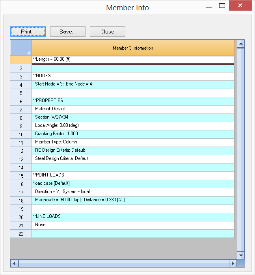Select Direction = Y; System = local cell
255x275 pixels.
click(x=133, y=192)
